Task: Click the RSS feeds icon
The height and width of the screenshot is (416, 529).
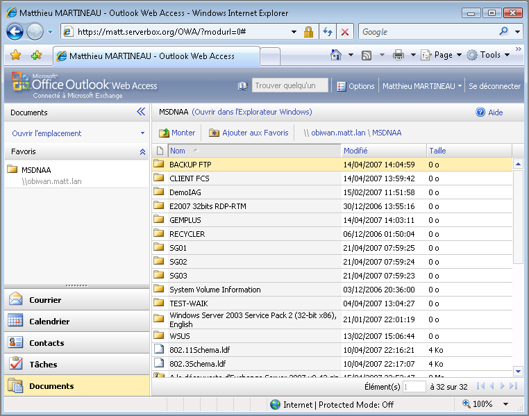Action: (367, 55)
